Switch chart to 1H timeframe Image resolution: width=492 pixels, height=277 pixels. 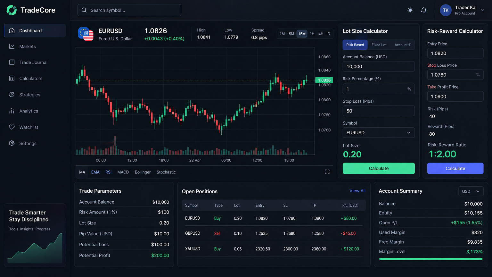point(312,34)
